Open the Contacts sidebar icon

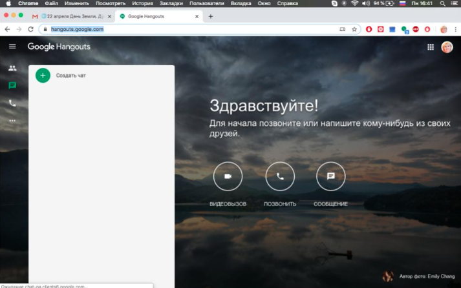pos(12,68)
